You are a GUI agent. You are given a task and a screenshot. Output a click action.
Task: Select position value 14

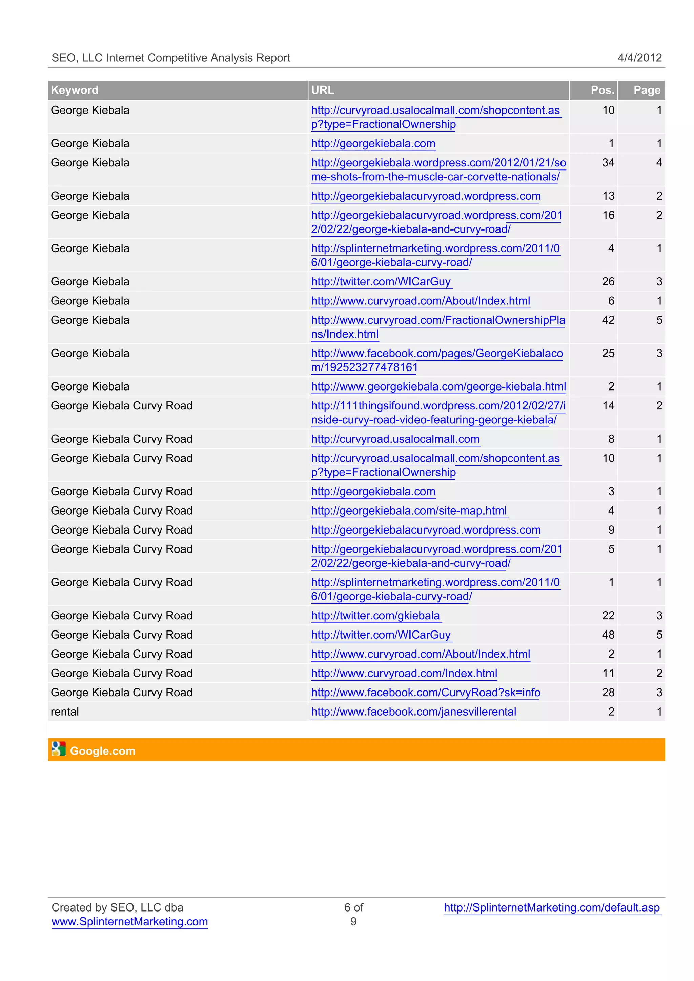[609, 406]
